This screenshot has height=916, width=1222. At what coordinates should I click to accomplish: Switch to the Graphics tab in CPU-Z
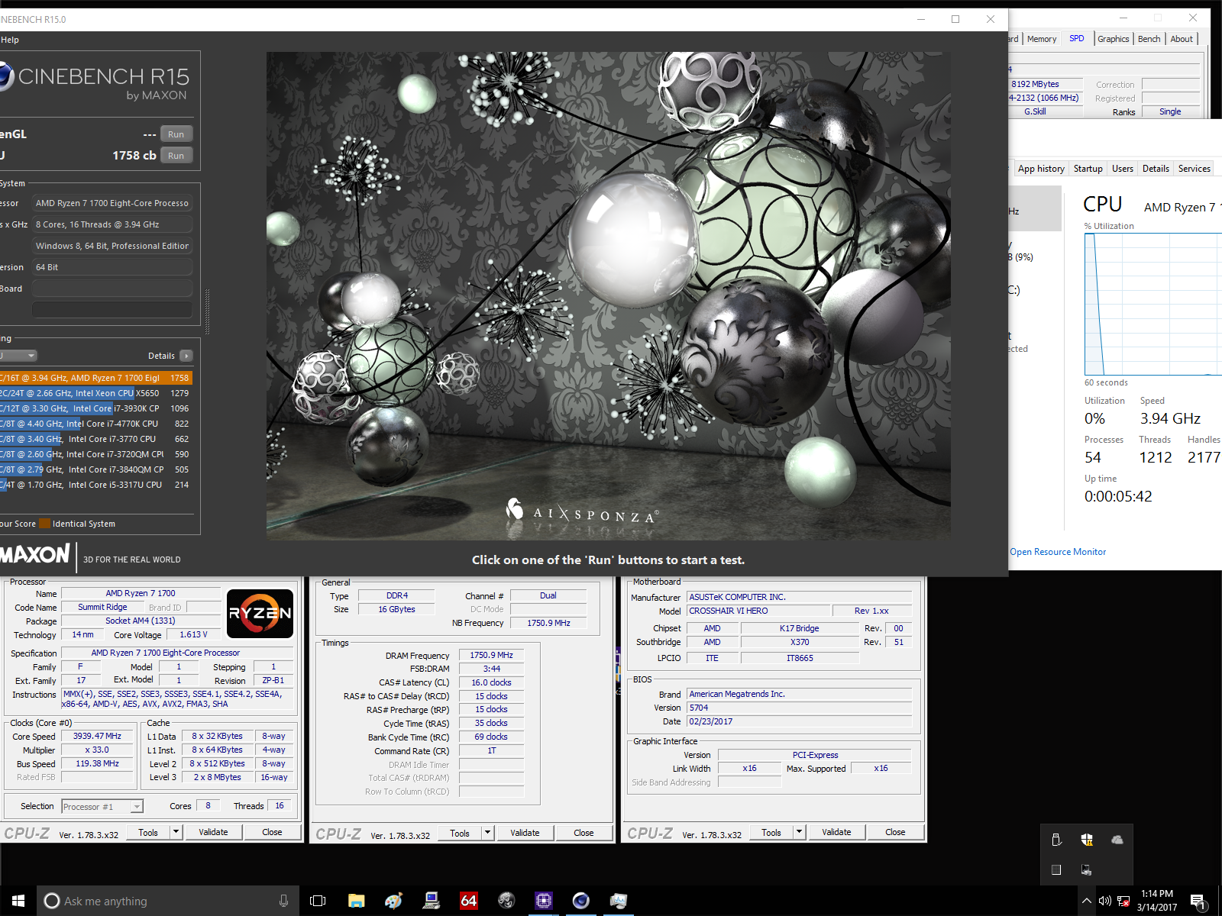pos(1114,39)
